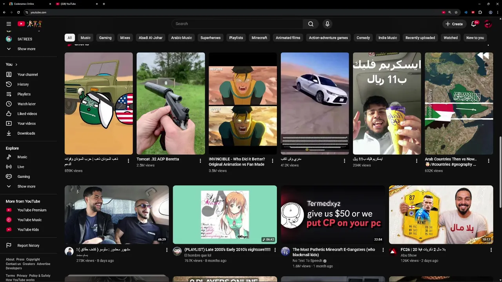The image size is (502, 282).
Task: Select the Arabic Music filter chip
Action: point(181,38)
